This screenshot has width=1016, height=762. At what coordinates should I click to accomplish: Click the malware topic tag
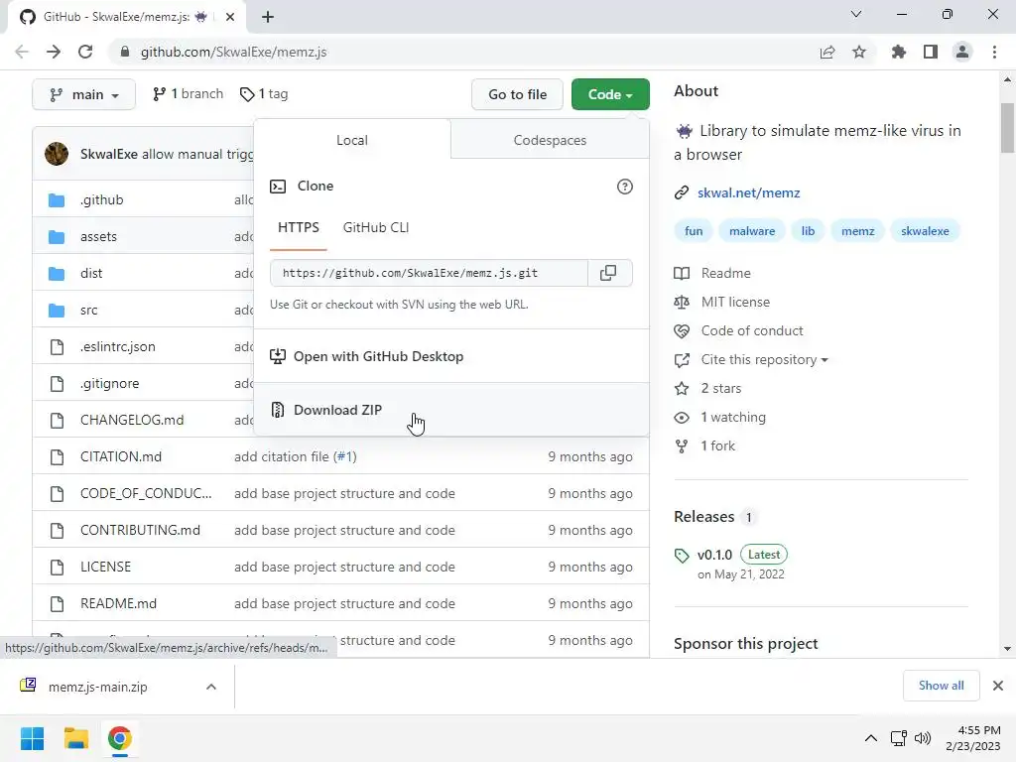[752, 231]
